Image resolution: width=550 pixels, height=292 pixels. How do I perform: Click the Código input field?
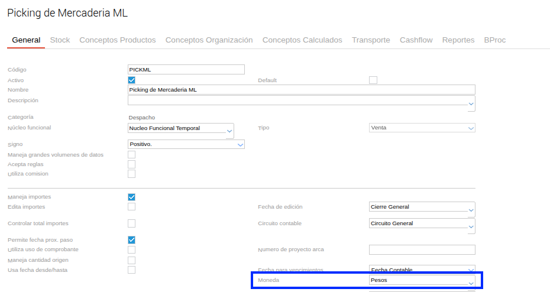186,70
